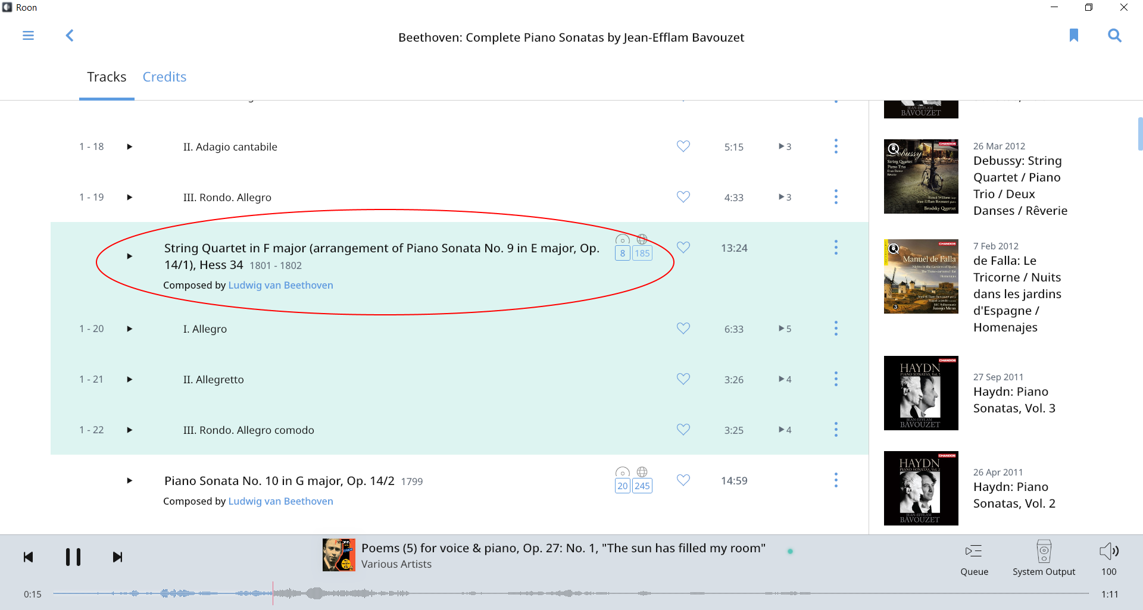The height and width of the screenshot is (610, 1143).
Task: Click library performances count 8 badge
Action: point(622,254)
